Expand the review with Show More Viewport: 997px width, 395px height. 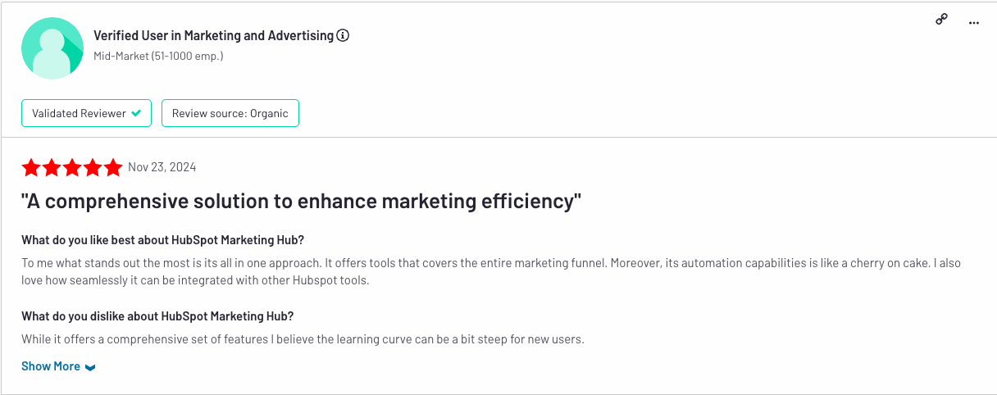pyautogui.click(x=58, y=366)
